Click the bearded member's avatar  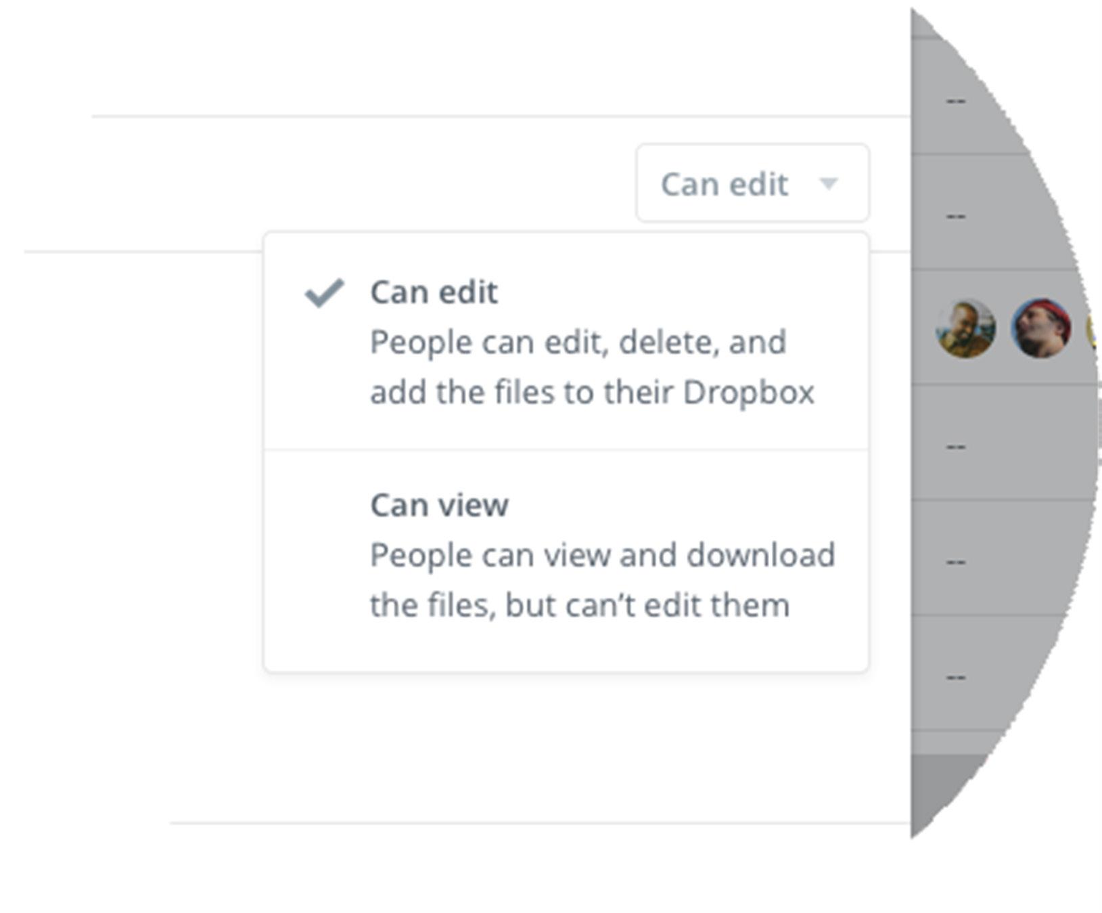pyautogui.click(x=965, y=329)
